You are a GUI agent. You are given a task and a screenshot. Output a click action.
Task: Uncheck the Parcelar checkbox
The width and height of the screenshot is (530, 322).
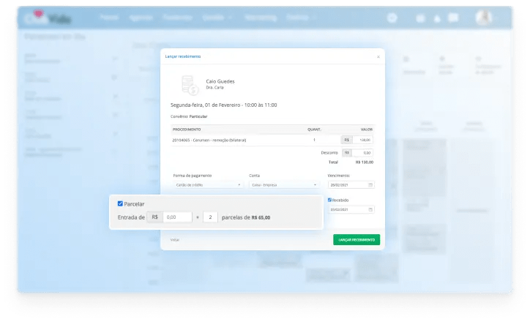[x=121, y=203]
